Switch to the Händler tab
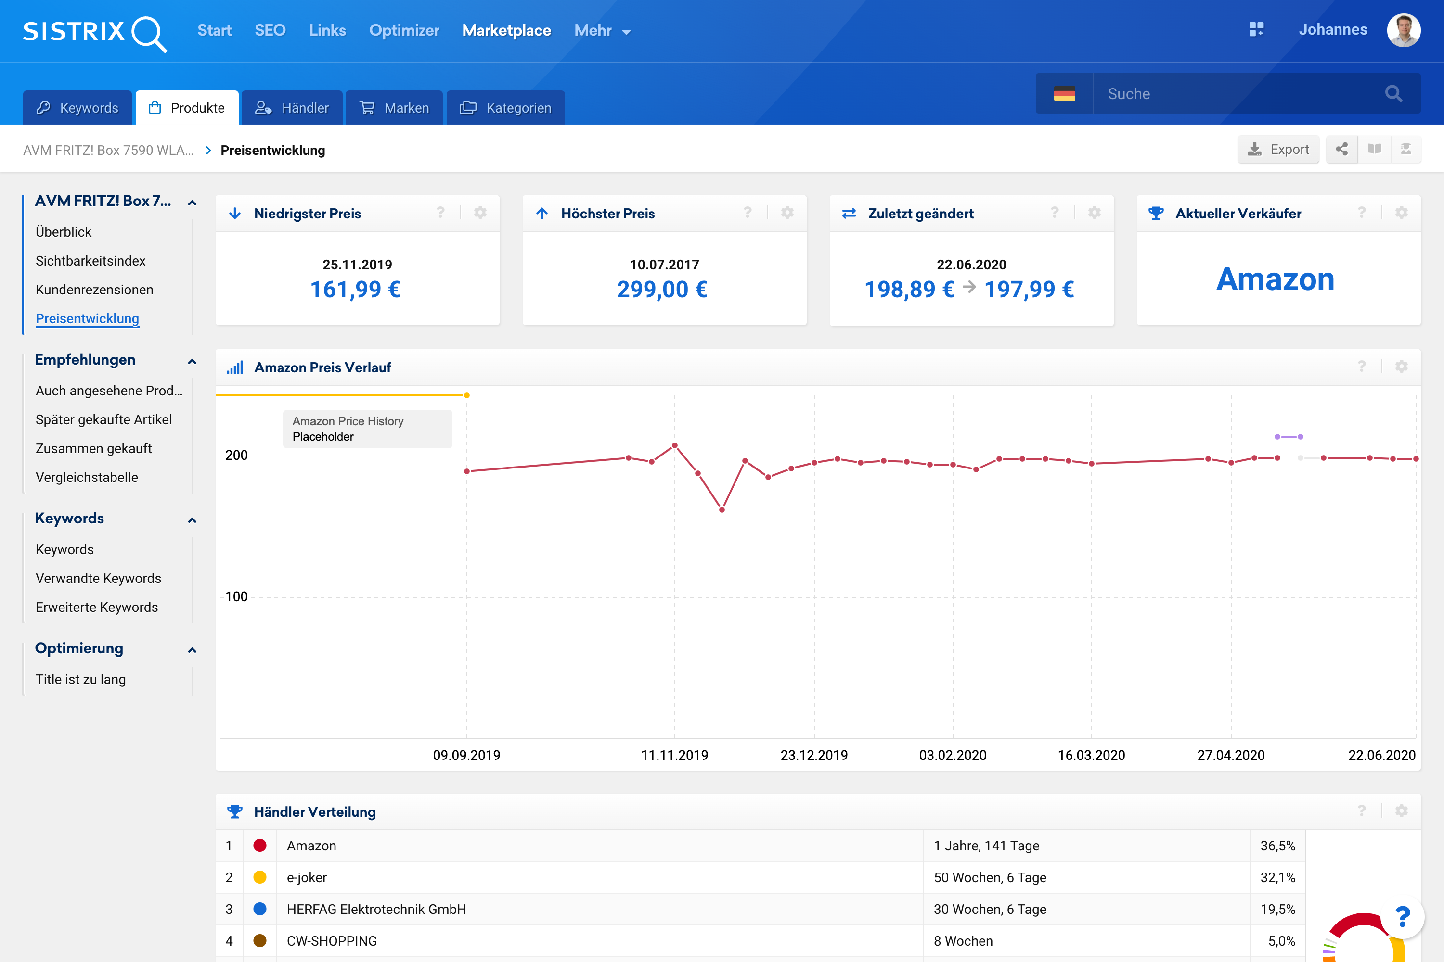 (x=292, y=108)
